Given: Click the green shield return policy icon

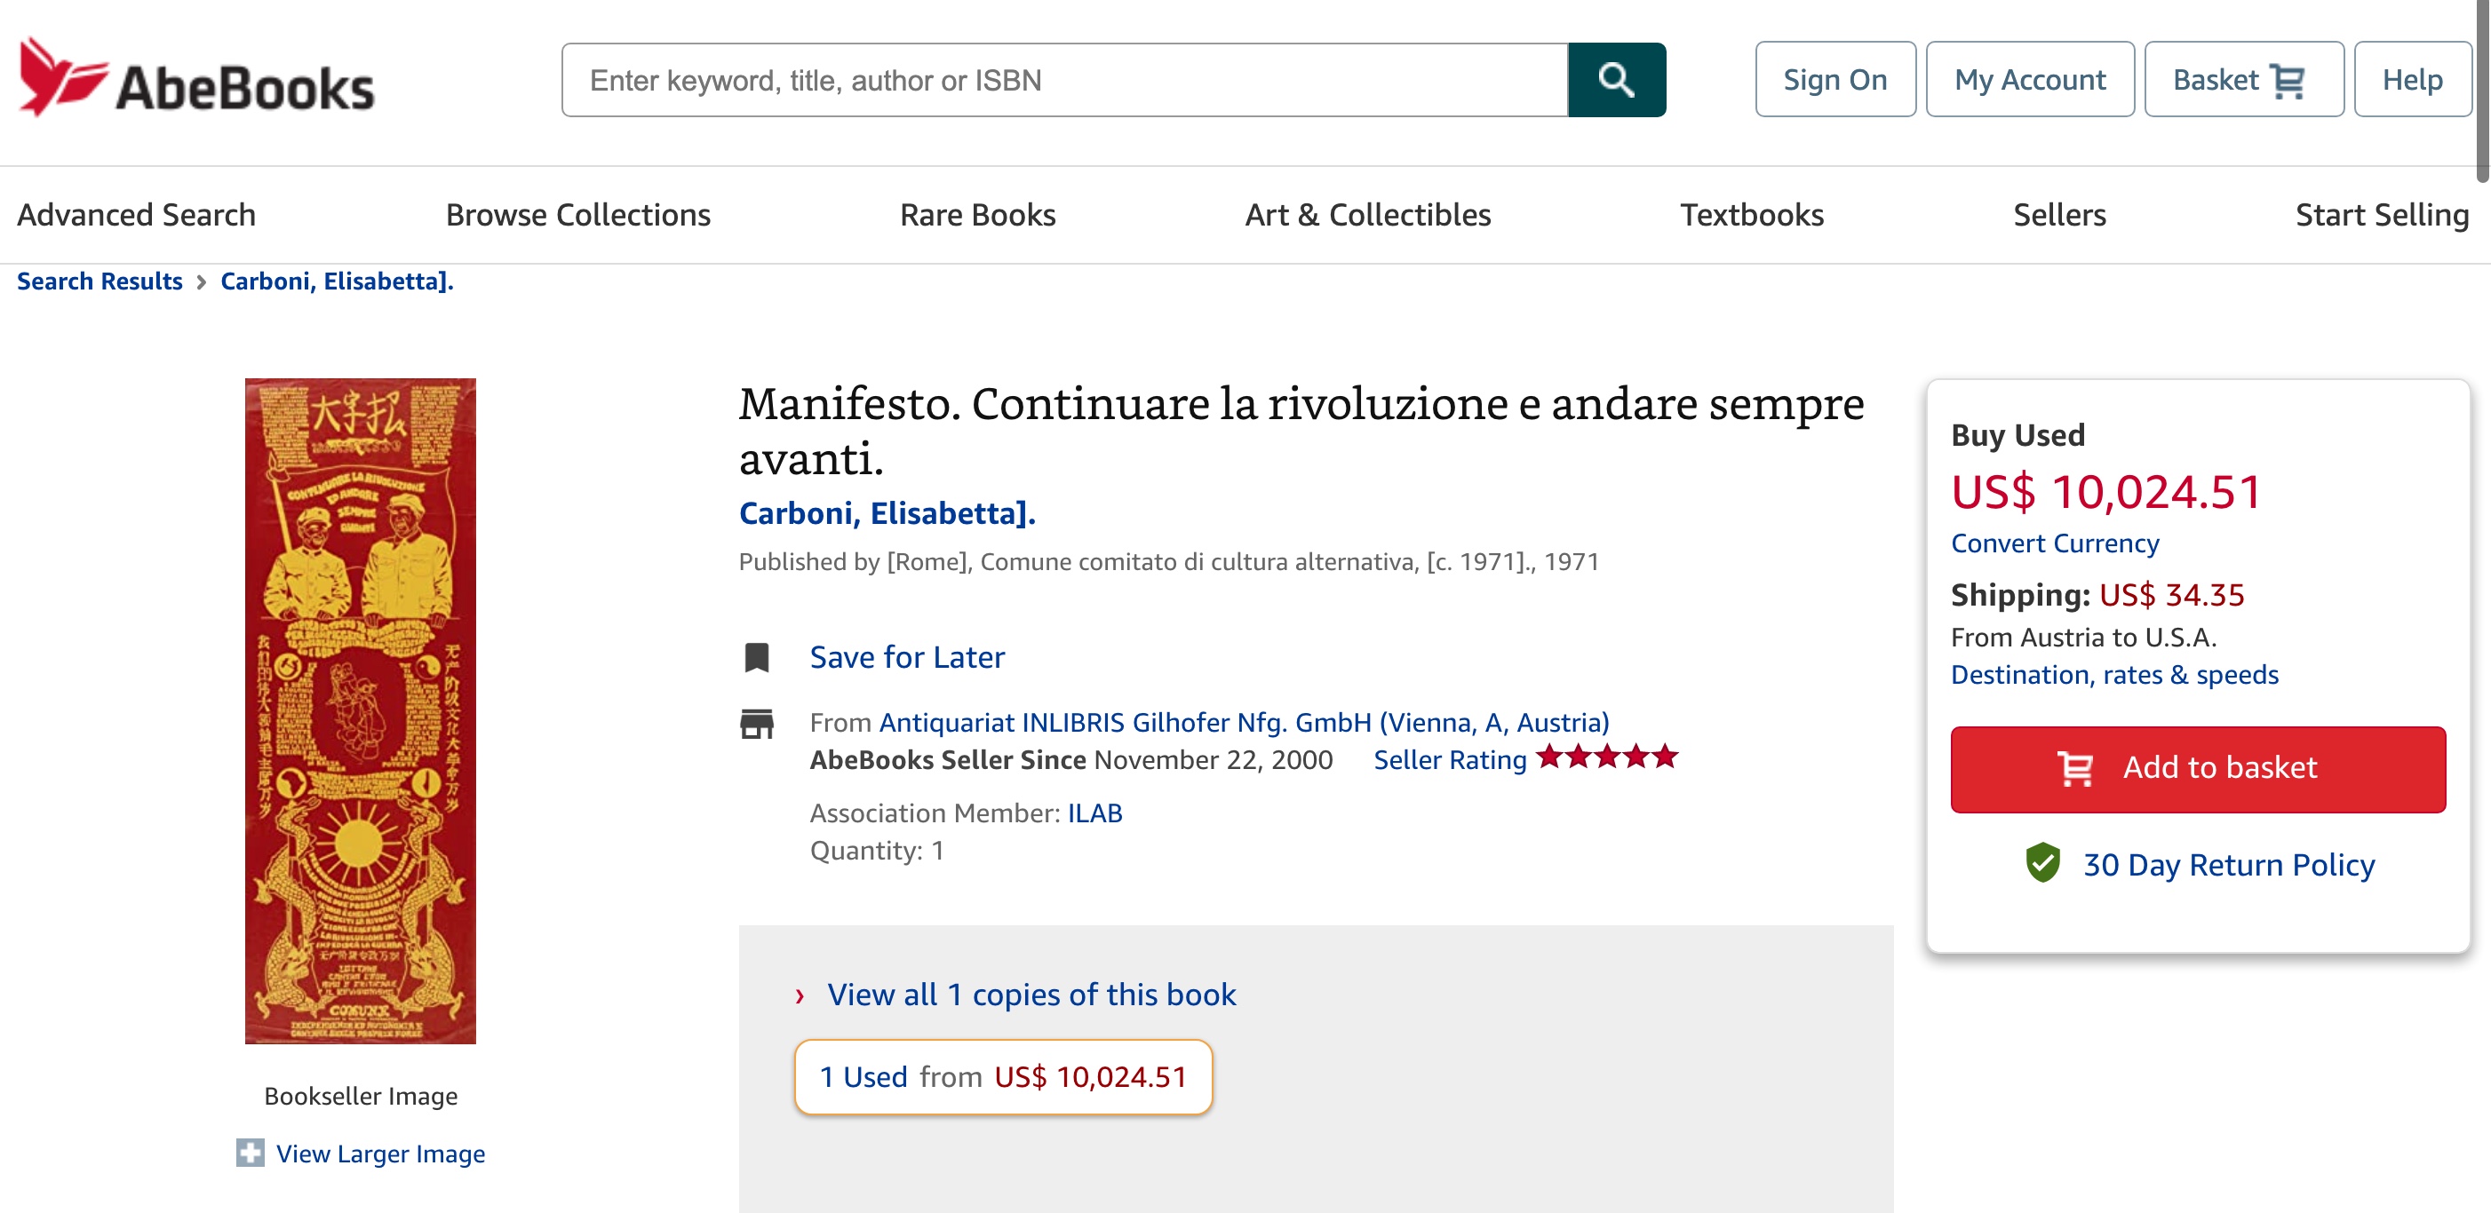Looking at the screenshot, I should pos(2042,863).
